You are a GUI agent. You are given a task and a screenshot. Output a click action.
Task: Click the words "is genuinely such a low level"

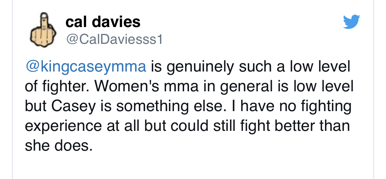pyautogui.click(x=250, y=67)
